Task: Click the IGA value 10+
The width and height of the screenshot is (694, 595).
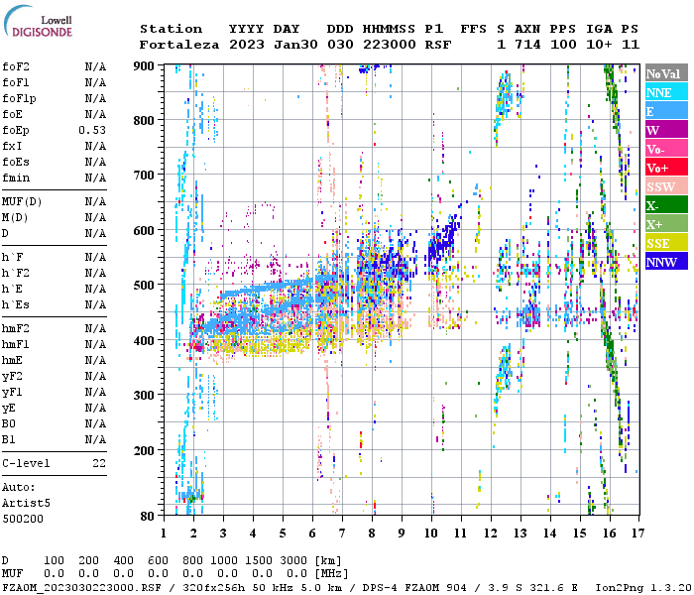Action: click(599, 45)
